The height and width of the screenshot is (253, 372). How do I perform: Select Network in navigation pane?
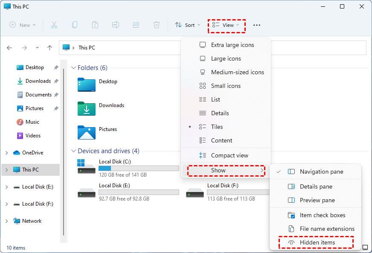click(27, 221)
